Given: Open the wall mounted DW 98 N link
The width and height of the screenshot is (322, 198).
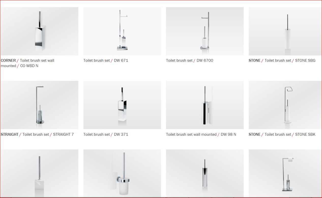Looking at the screenshot, I should click(x=201, y=134).
